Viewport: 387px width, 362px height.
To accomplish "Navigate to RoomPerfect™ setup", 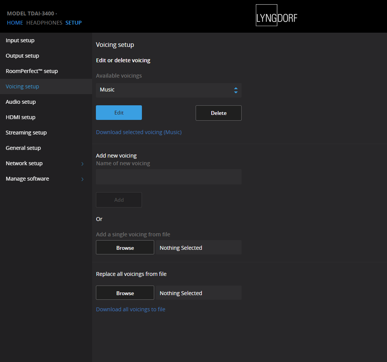I will (x=31, y=71).
